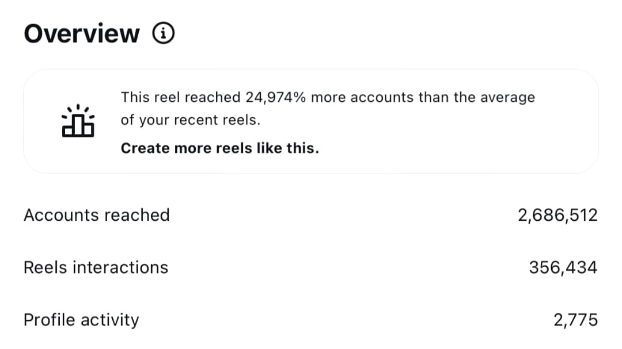Click the 2,686,512 accounts reached value
The image size is (622, 349).
[x=557, y=216]
